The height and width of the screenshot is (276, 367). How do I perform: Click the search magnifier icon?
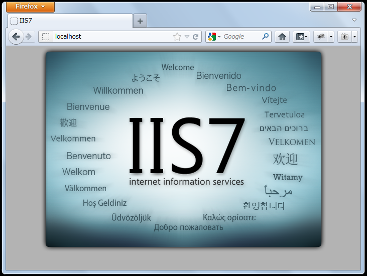266,37
